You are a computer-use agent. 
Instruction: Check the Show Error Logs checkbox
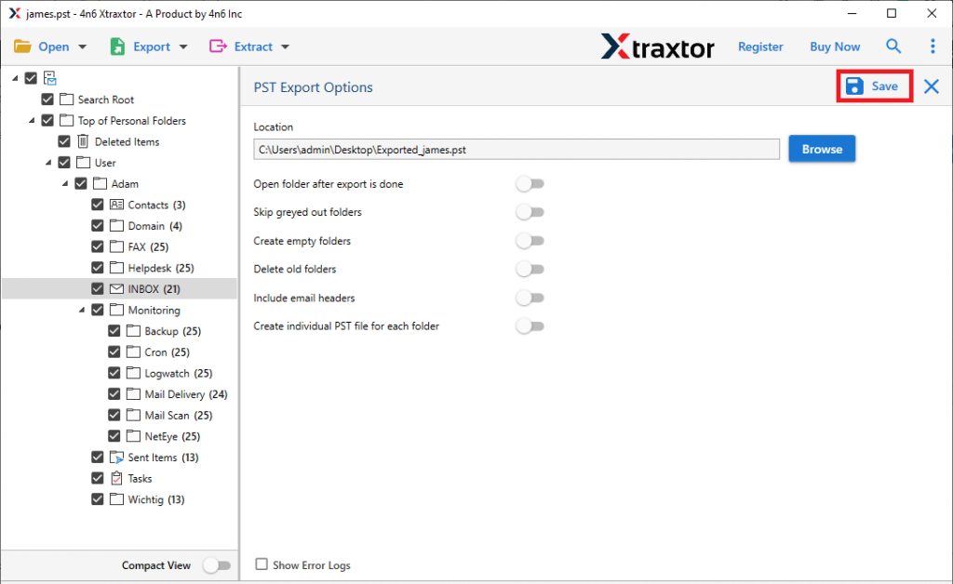pyautogui.click(x=262, y=564)
